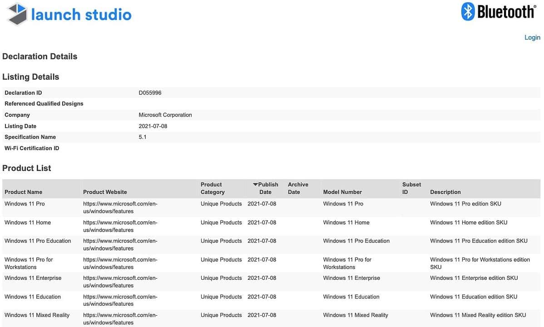Select the Windows 11 Pro for Workstations row
This screenshot has width=544, height=327.
click(x=29, y=263)
